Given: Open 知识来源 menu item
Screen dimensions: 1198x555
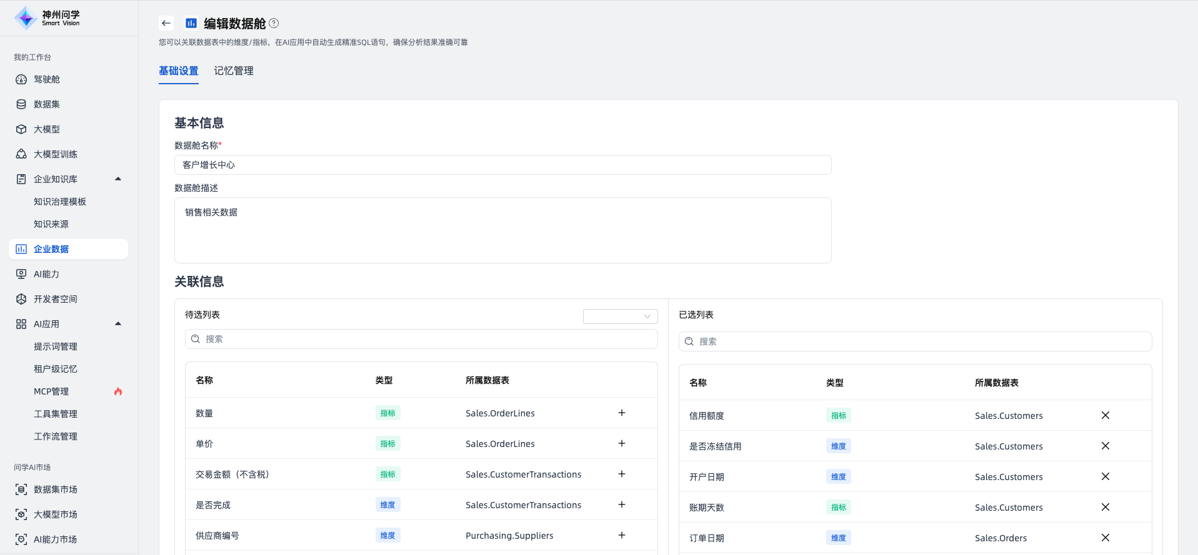Looking at the screenshot, I should pyautogui.click(x=51, y=224).
